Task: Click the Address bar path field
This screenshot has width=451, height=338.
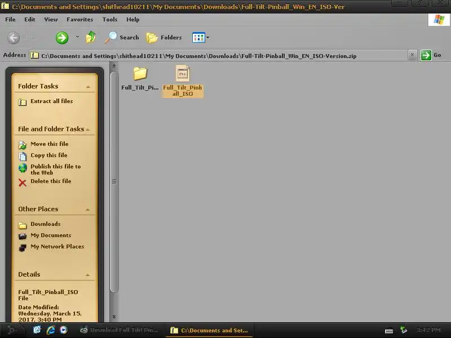Action: (219, 55)
